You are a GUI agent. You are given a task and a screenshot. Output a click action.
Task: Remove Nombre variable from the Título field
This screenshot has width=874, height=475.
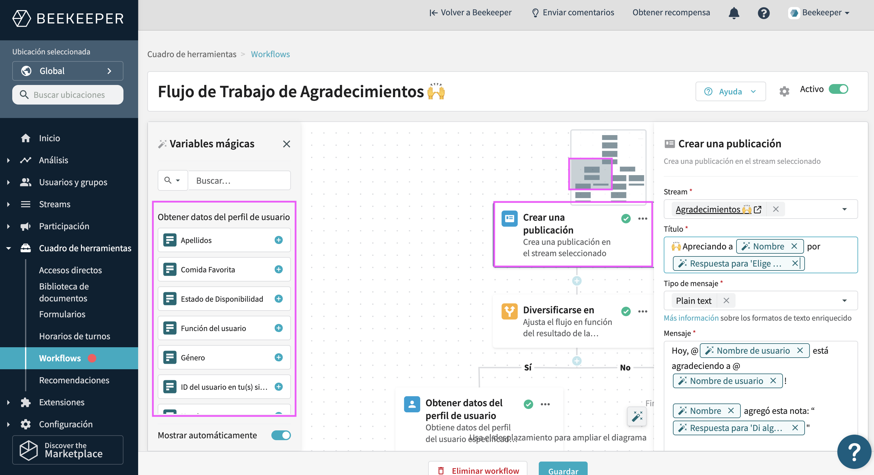pos(794,246)
